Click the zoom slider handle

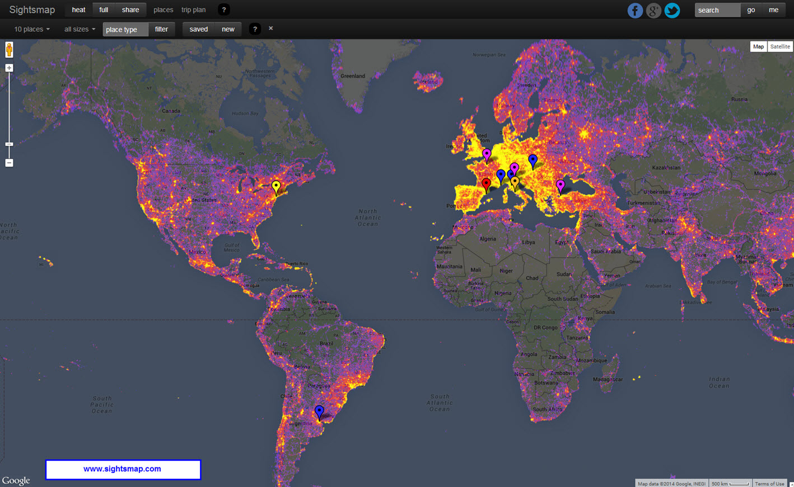coord(9,144)
